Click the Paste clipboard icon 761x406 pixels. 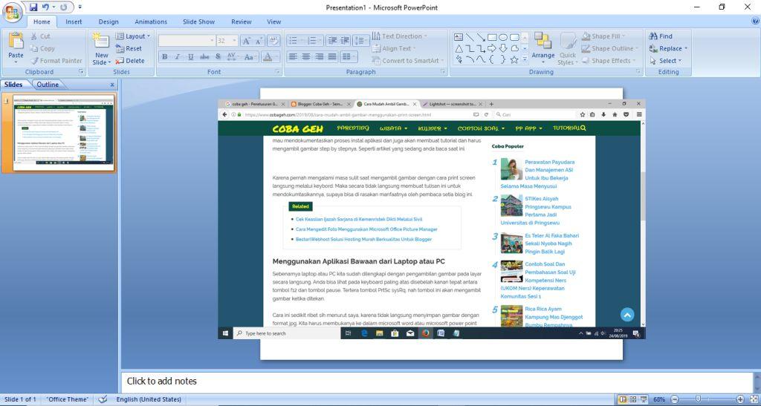click(x=16, y=42)
